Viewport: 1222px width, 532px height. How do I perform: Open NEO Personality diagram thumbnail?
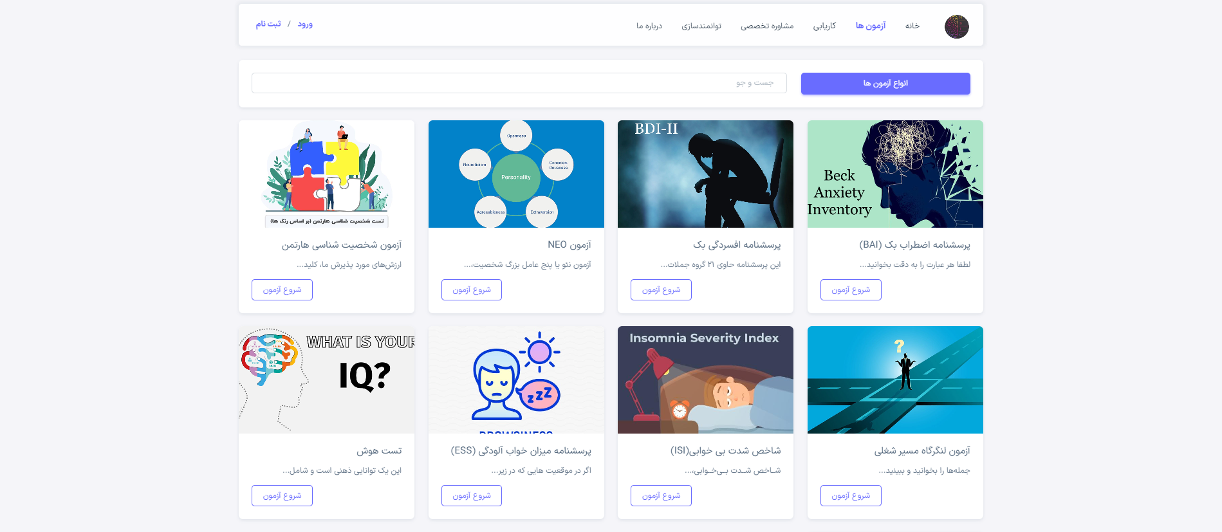pyautogui.click(x=516, y=174)
